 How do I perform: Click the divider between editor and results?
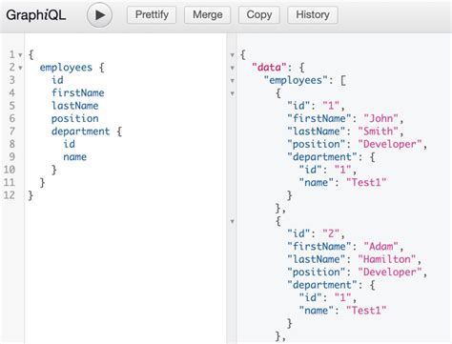point(232,189)
